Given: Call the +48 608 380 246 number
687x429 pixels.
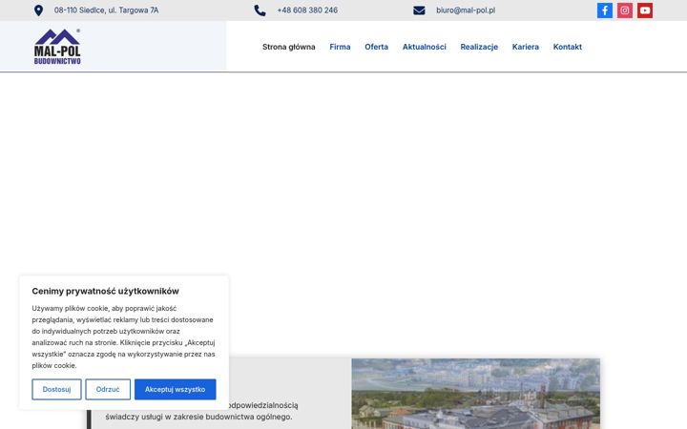Looking at the screenshot, I should click(x=307, y=10).
